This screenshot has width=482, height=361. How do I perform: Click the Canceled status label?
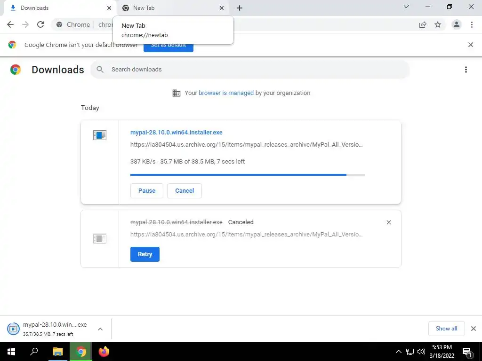coord(241,222)
